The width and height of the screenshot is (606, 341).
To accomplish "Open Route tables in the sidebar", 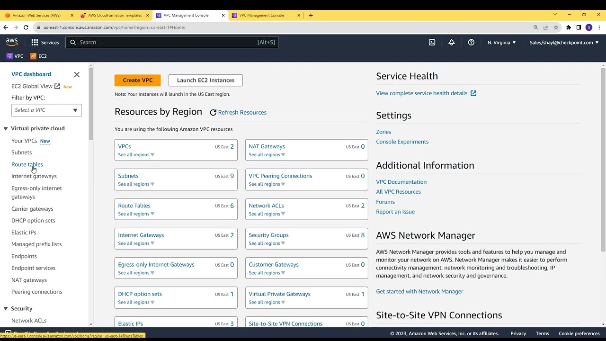I will tap(27, 164).
